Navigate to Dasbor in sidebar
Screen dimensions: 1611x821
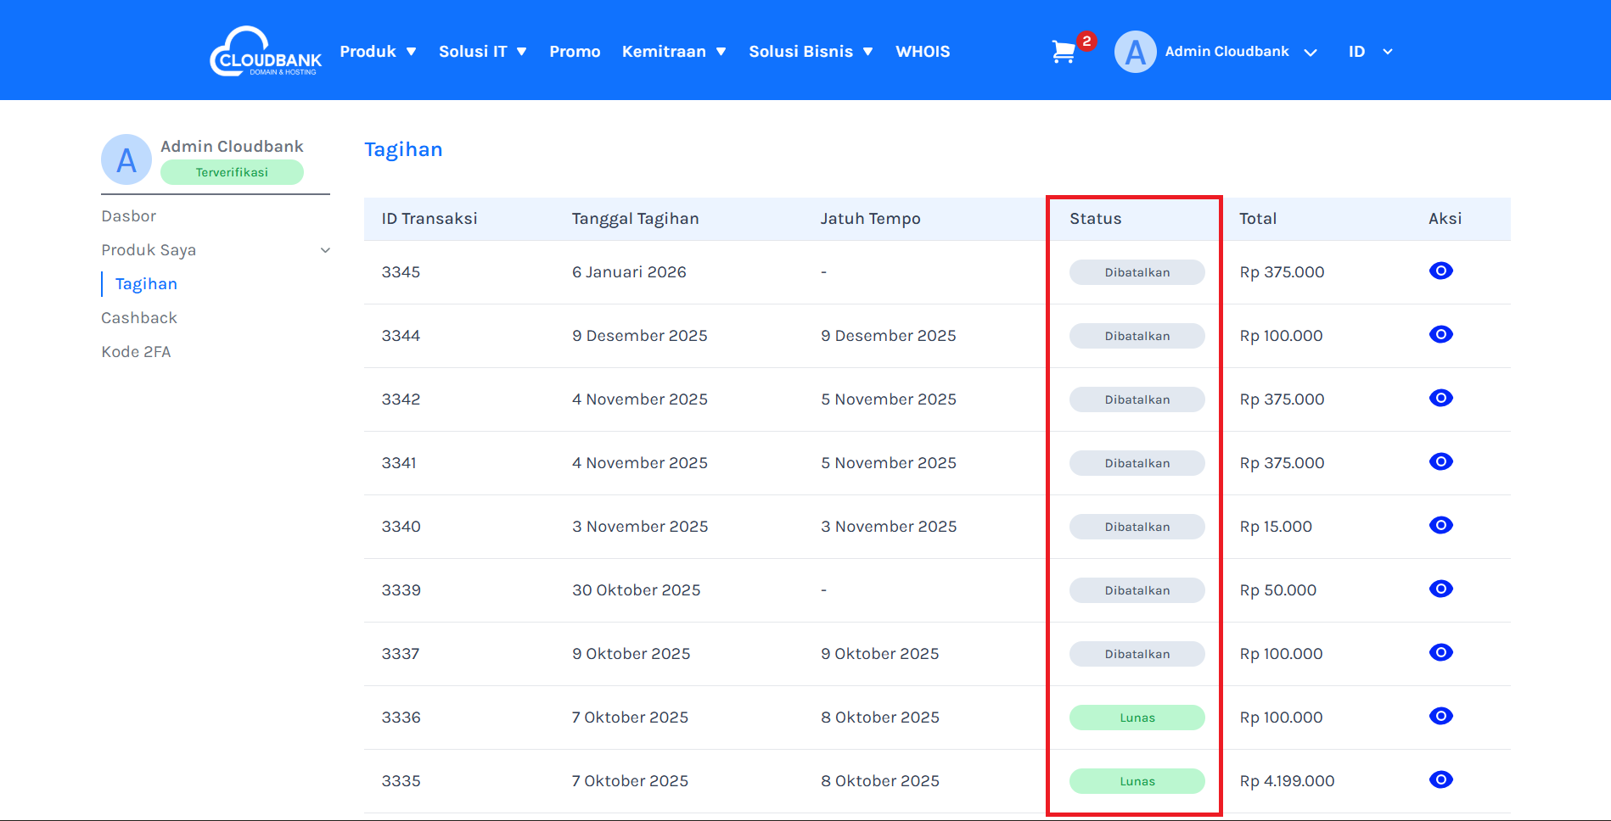coord(129,216)
